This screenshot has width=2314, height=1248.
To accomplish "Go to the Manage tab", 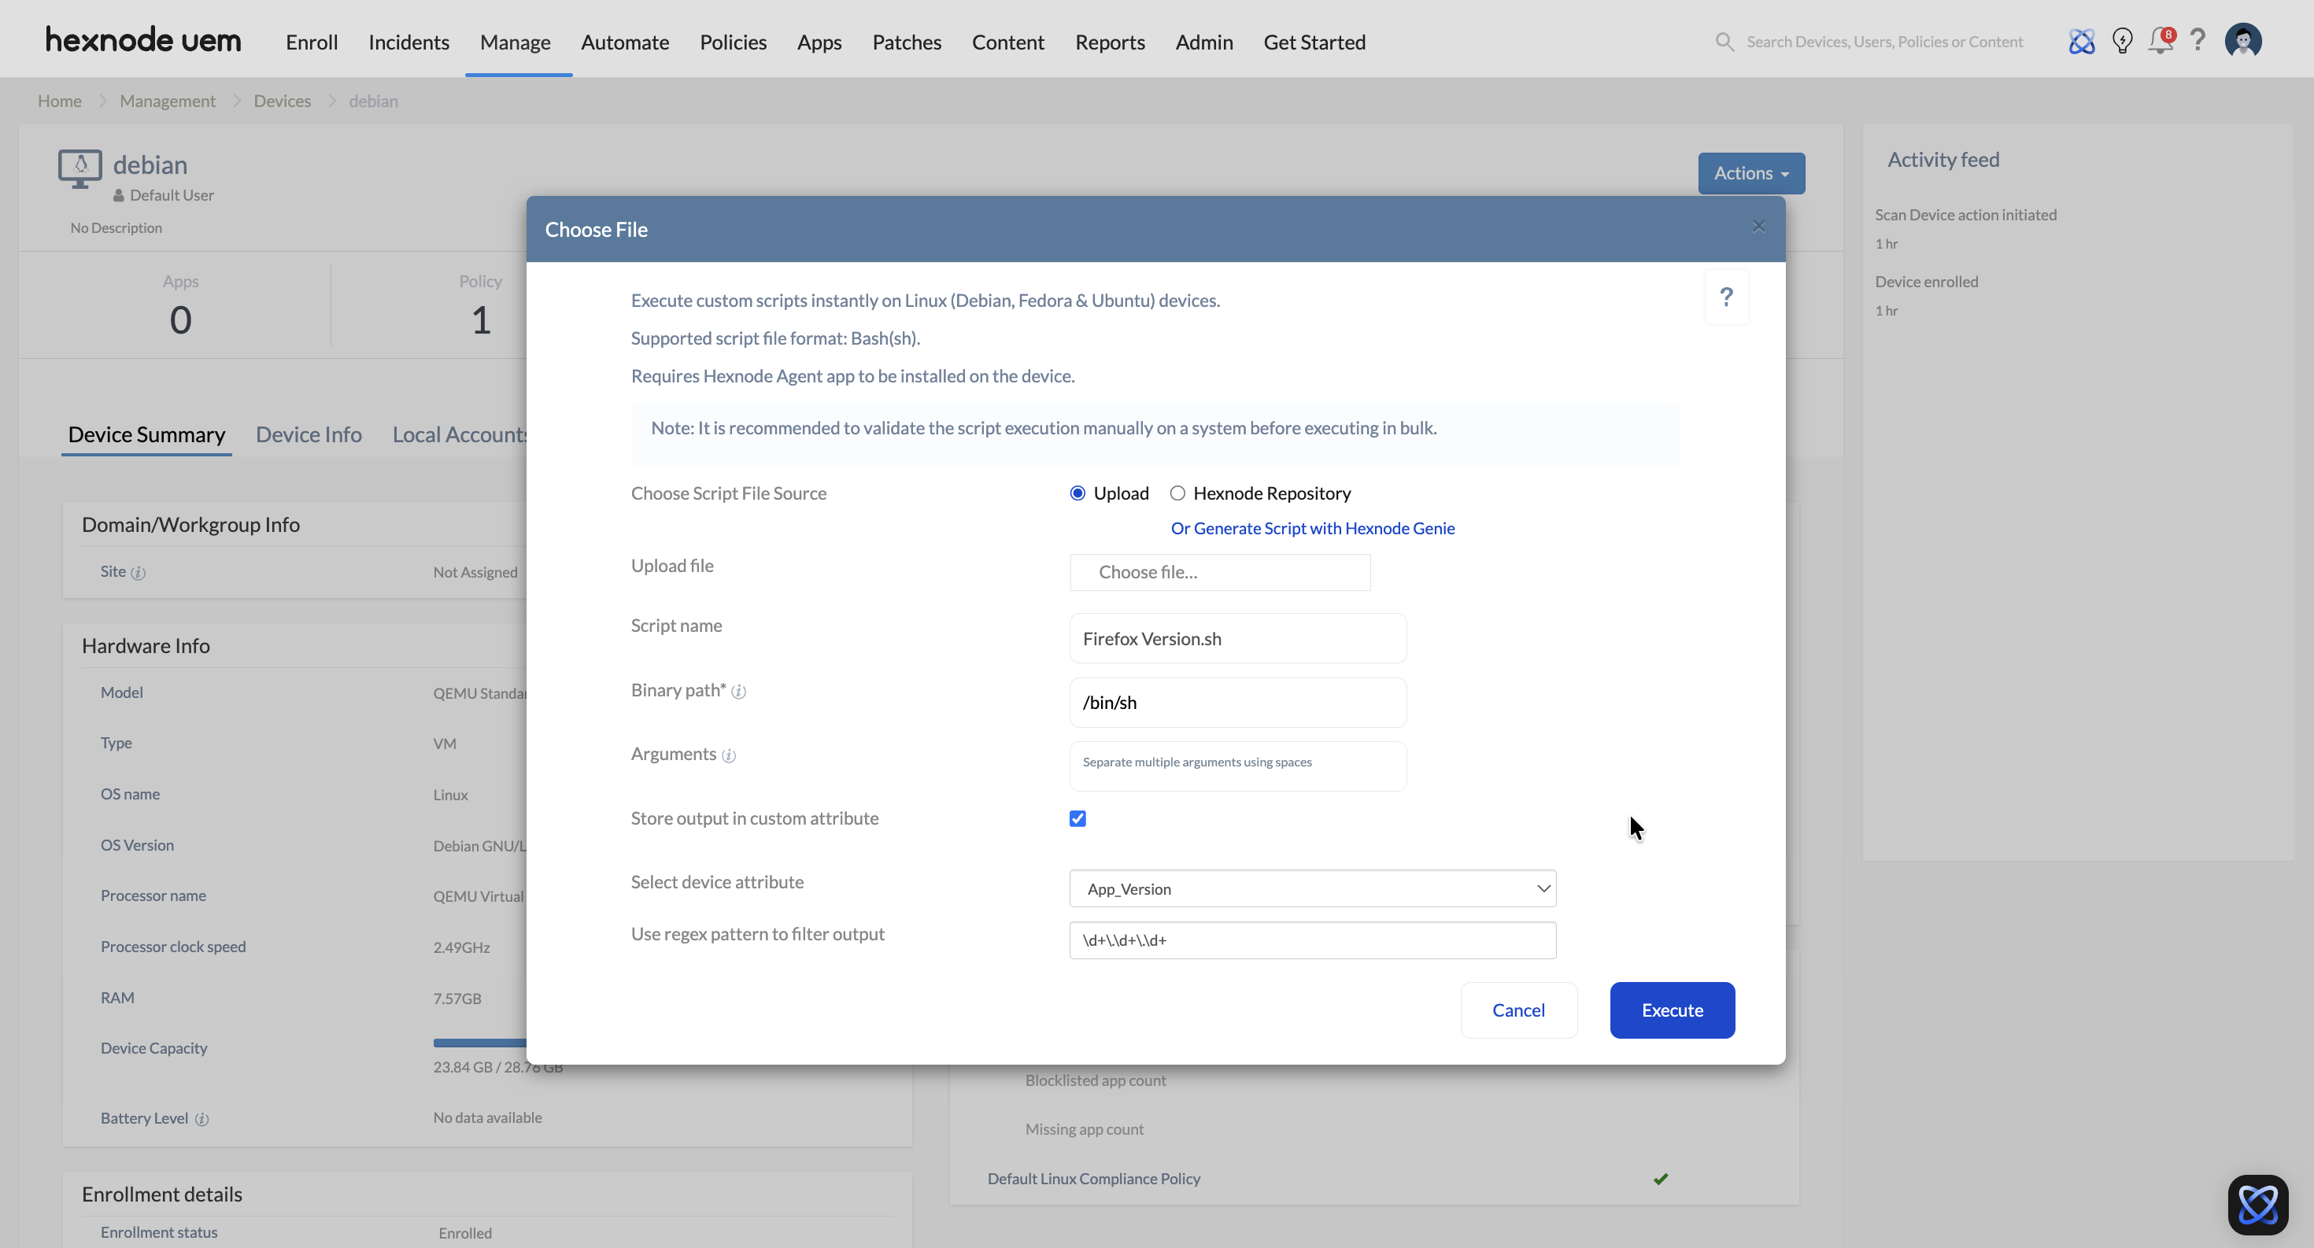I will pyautogui.click(x=515, y=41).
